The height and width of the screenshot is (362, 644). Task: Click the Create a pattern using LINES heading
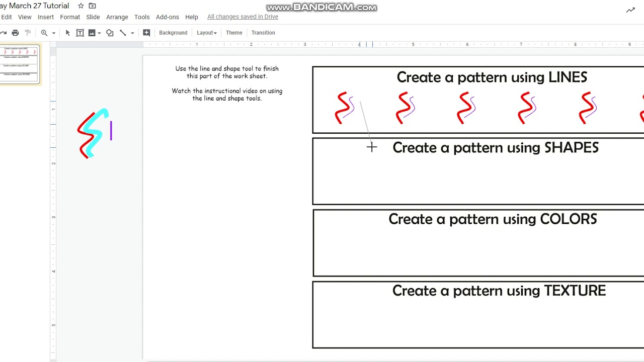pos(492,77)
